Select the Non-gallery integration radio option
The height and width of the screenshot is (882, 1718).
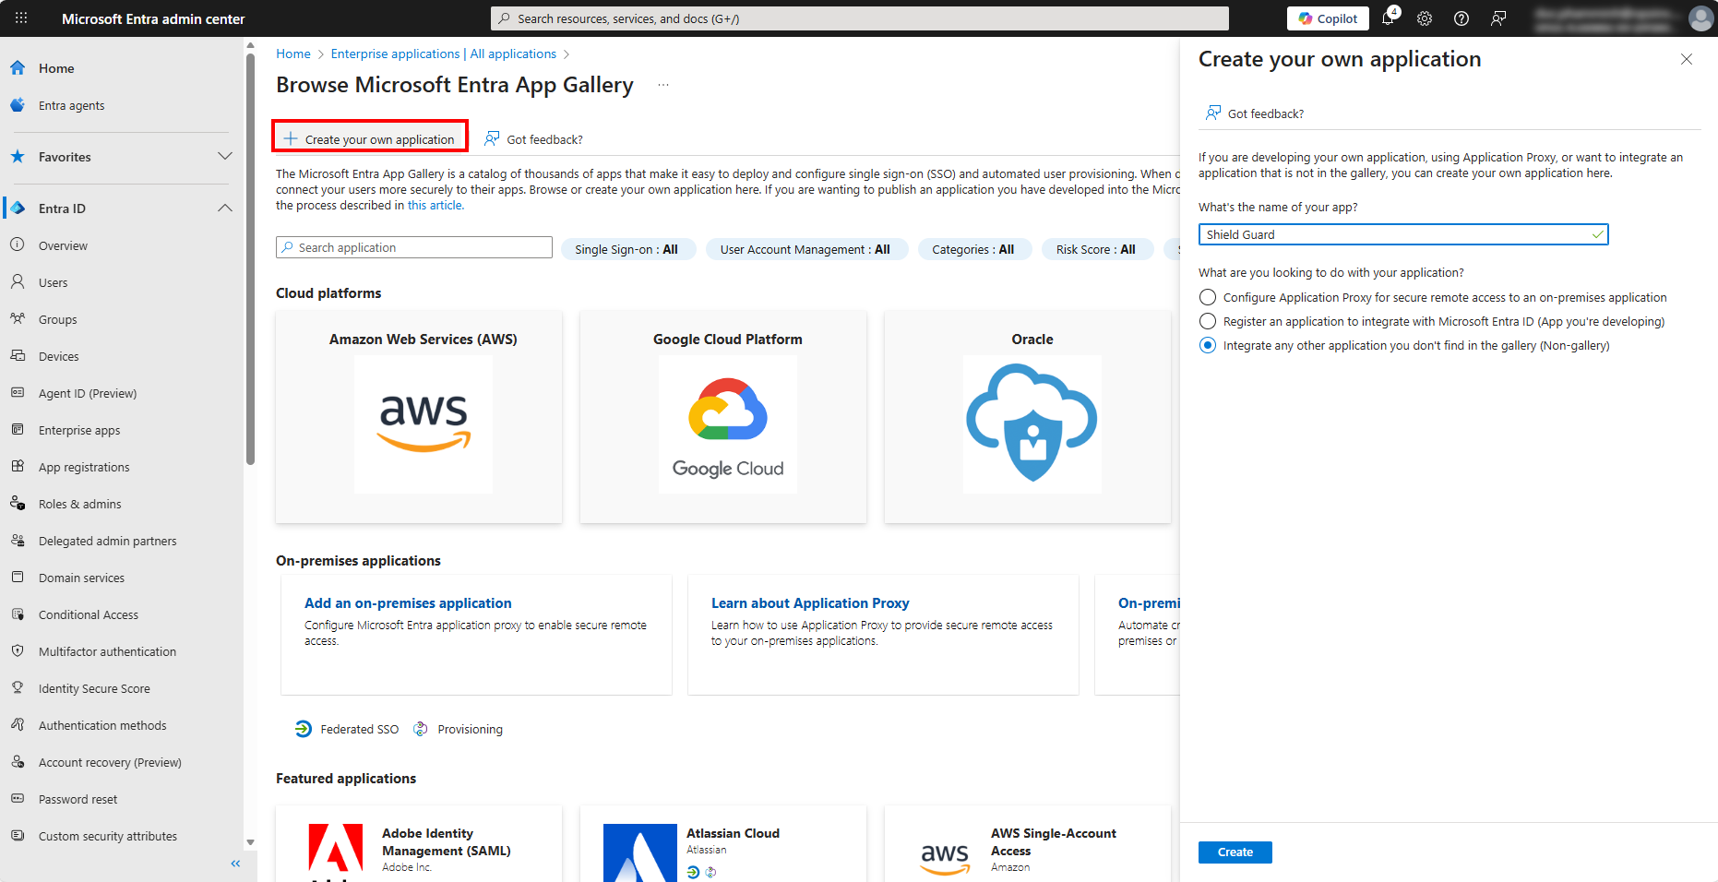(x=1208, y=345)
